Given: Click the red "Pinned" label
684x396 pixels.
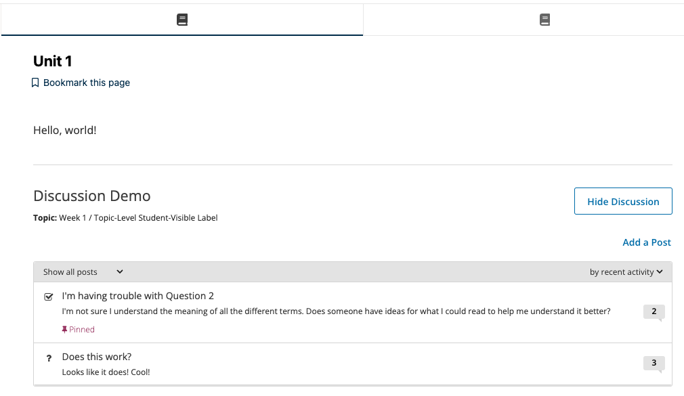Looking at the screenshot, I should click(81, 329).
